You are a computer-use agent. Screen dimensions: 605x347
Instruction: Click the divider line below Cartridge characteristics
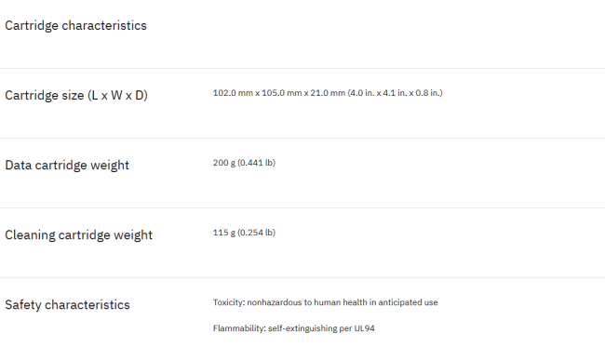(302, 69)
